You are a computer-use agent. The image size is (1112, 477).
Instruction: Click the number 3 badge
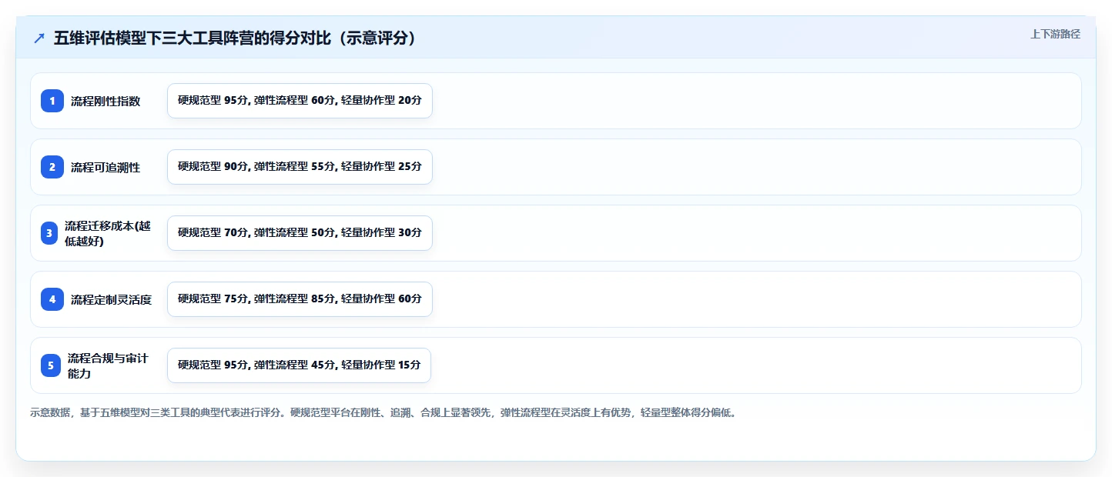49,233
